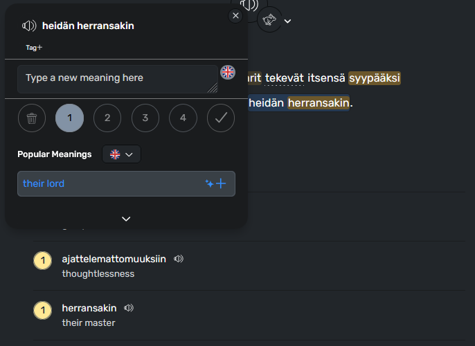Play pronunciation of herransakin in the list
Viewport: 475px width, 346px height.
[129, 308]
